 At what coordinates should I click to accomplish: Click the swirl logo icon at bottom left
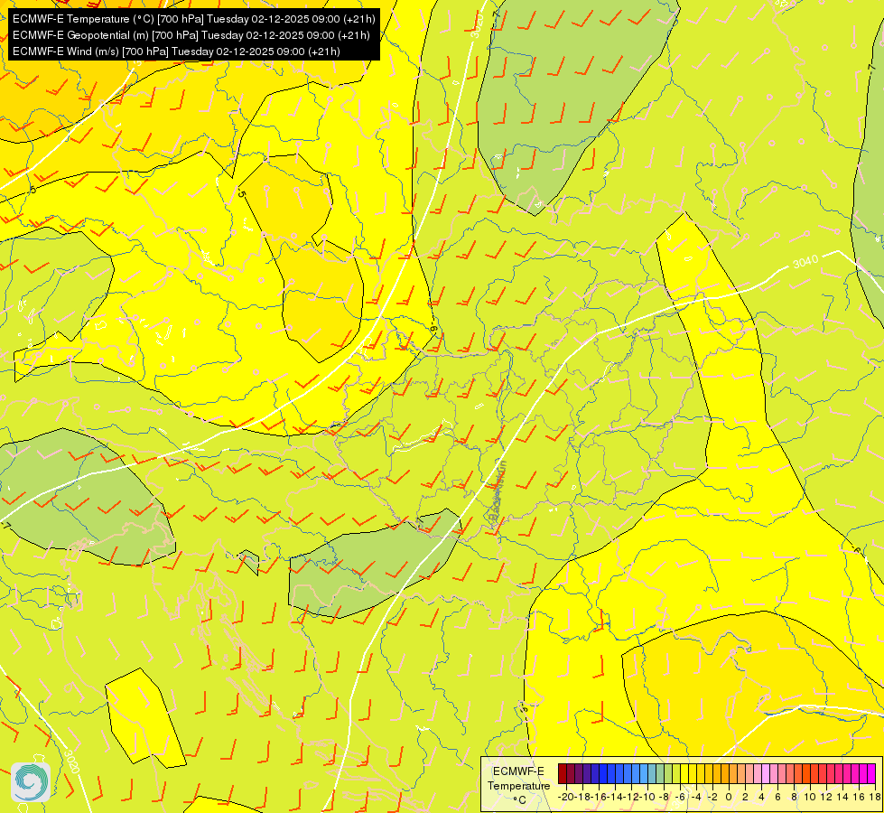pos(31,782)
